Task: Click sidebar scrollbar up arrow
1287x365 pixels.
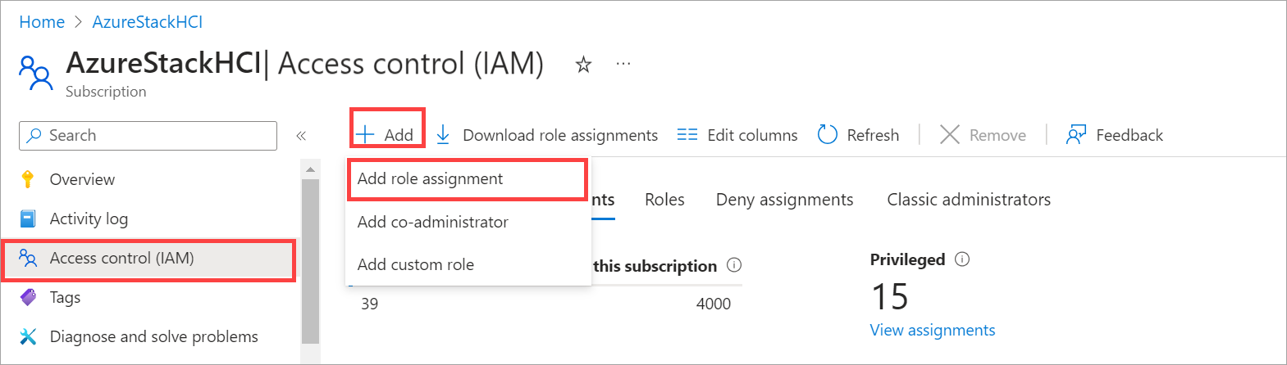Action: [x=310, y=170]
